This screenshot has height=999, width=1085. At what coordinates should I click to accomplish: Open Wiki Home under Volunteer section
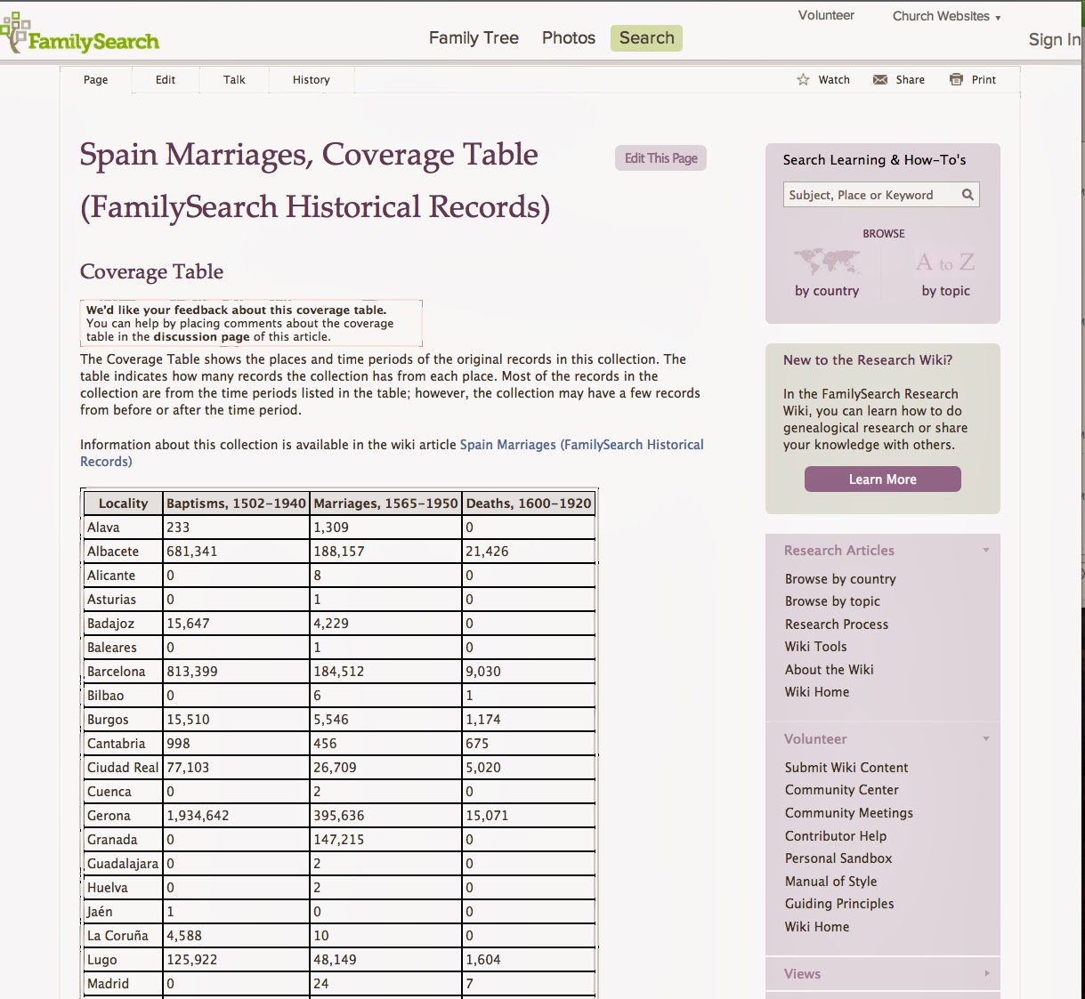coord(817,927)
